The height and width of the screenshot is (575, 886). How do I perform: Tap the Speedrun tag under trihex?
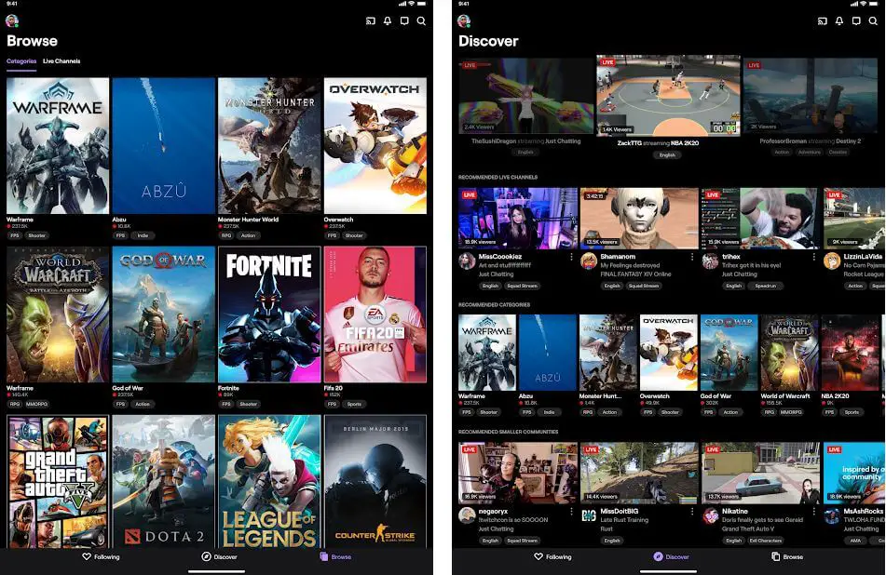pyautogui.click(x=765, y=286)
